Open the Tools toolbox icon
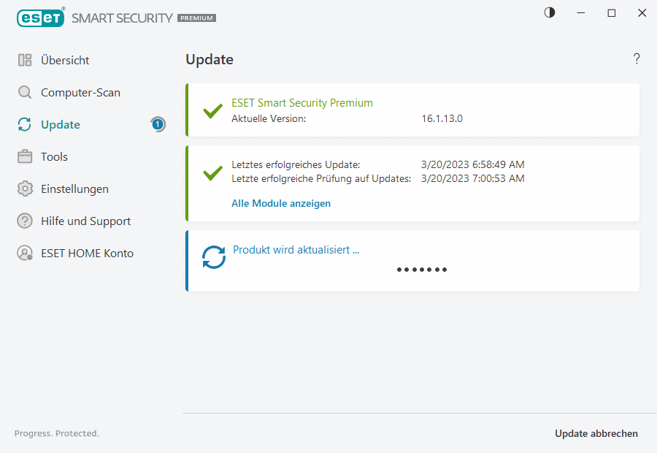Image resolution: width=657 pixels, height=453 pixels. (x=24, y=156)
